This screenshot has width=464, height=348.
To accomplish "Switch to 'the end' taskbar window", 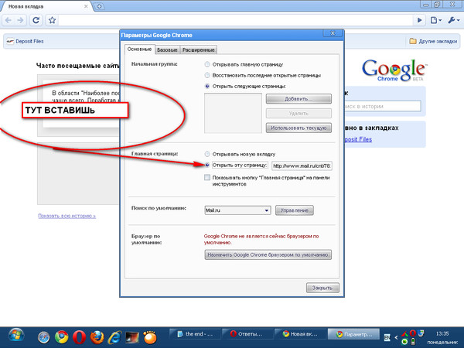I will 195,334.
